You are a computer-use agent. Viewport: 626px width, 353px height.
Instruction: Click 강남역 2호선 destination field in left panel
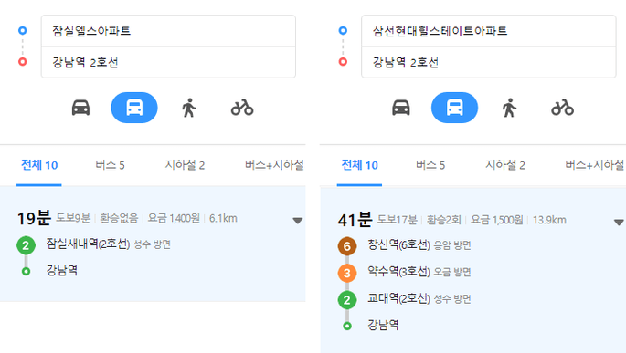tap(168, 62)
